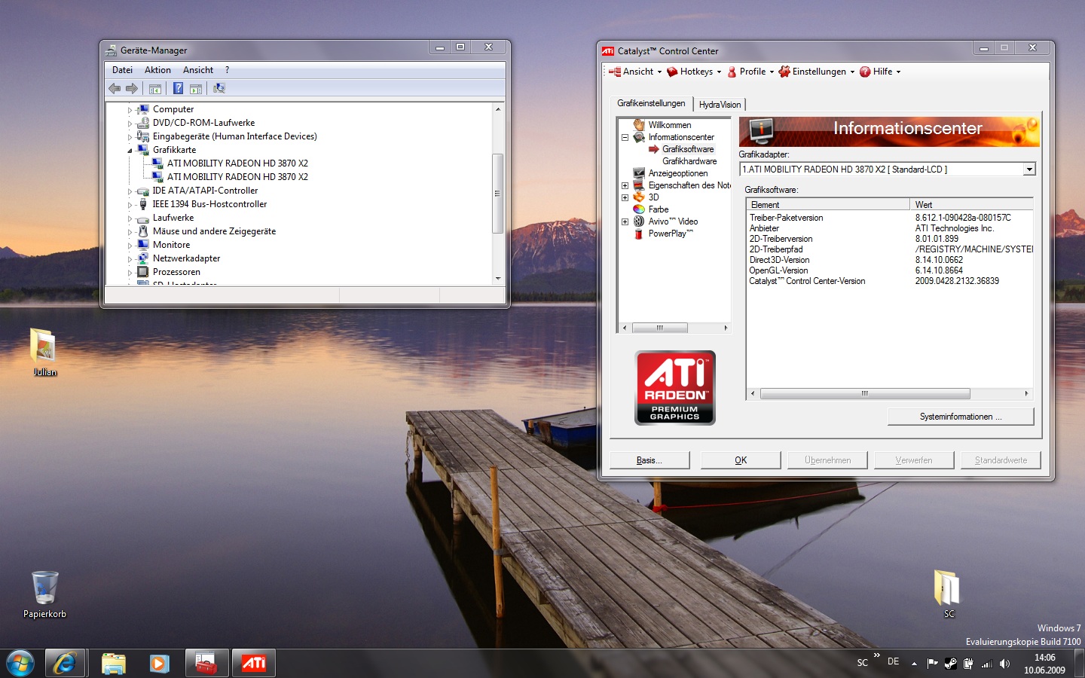Viewport: 1085px width, 678px height.
Task: Open the Aktion menu
Action: tap(157, 70)
